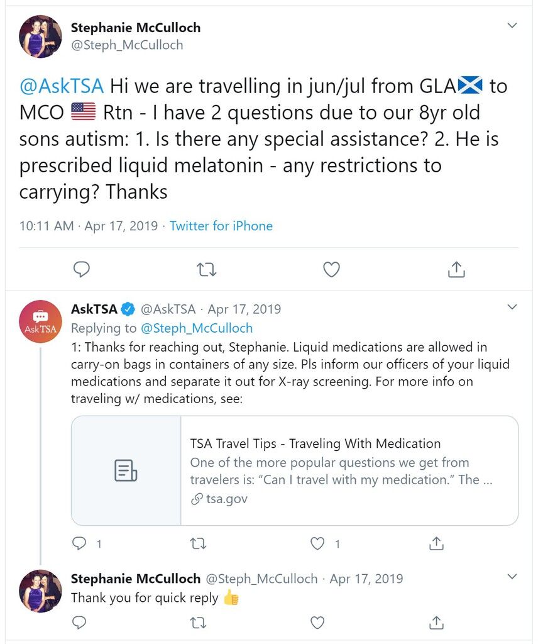Share the 'Thank you for quick reply' tweet
Viewport: 543px width, 644px height.
[436, 623]
